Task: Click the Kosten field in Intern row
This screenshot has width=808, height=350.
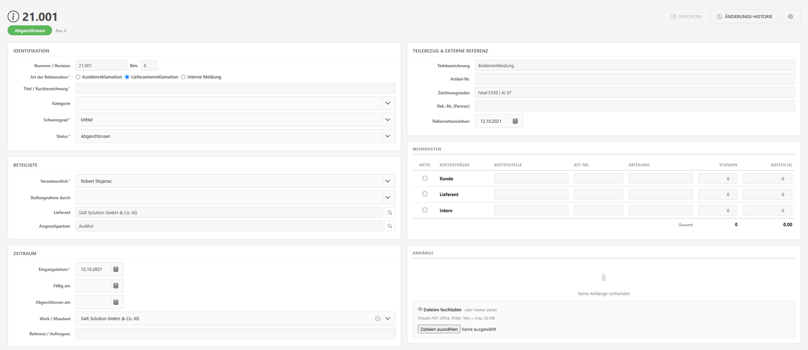Action: (x=768, y=211)
